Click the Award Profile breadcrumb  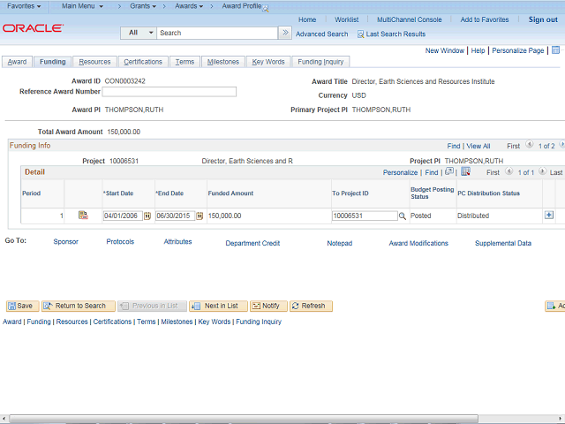[x=242, y=6]
